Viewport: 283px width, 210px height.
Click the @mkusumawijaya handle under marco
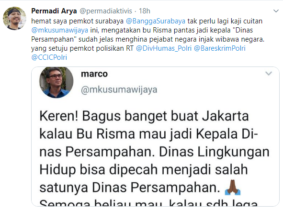coord(119,89)
